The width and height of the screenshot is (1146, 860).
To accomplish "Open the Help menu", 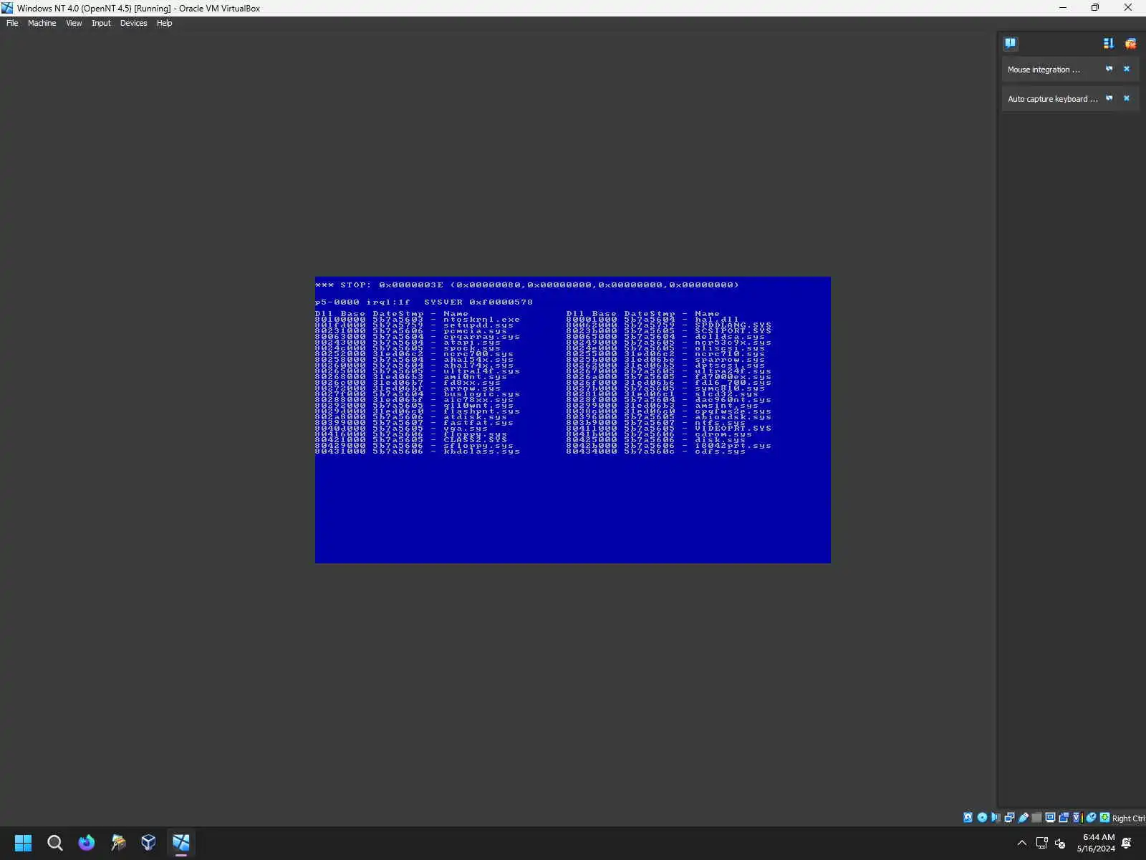I will [164, 23].
